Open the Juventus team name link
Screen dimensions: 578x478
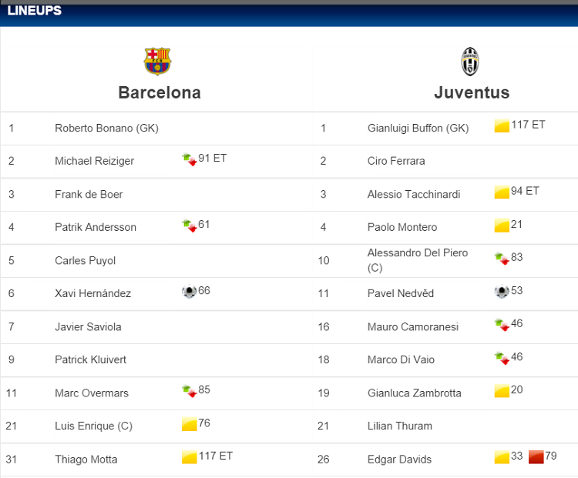point(472,92)
